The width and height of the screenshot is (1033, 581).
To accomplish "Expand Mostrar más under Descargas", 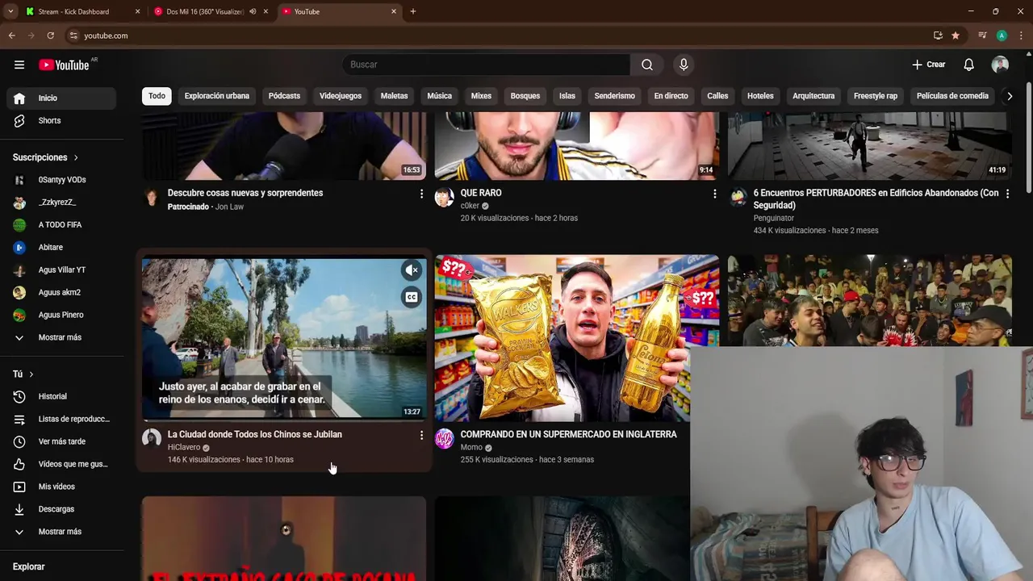I will tap(61, 532).
